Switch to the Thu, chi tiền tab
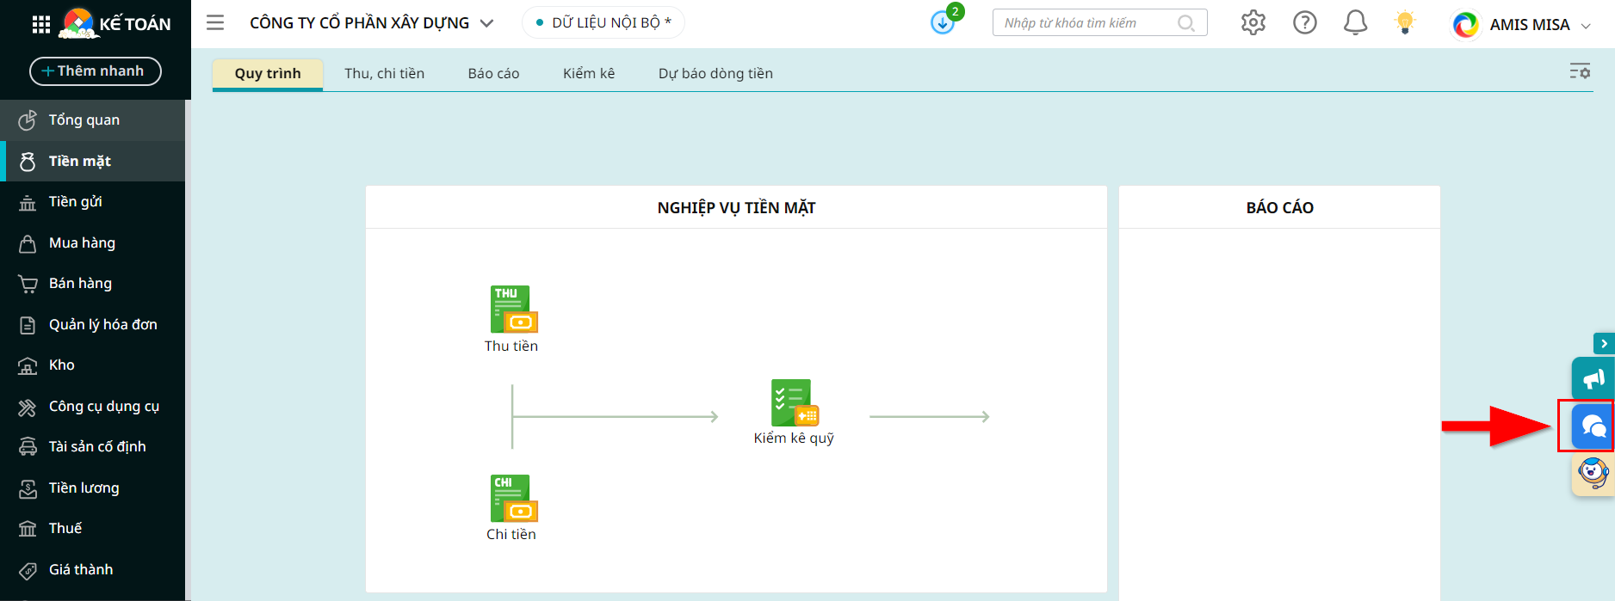The height and width of the screenshot is (601, 1615). pyautogui.click(x=384, y=74)
